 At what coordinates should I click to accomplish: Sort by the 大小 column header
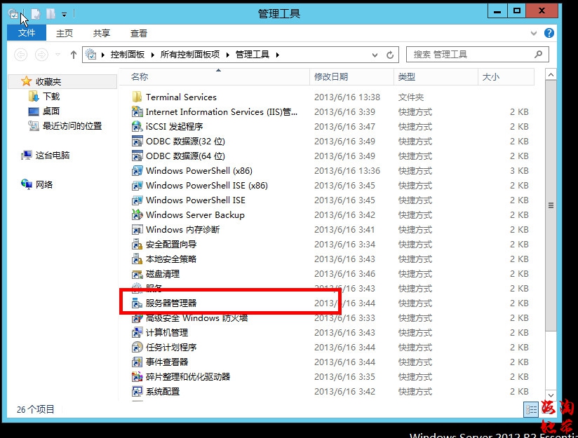pyautogui.click(x=506, y=76)
